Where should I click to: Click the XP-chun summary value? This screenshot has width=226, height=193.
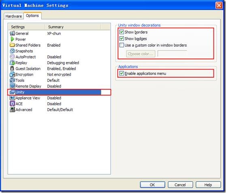tap(54, 33)
